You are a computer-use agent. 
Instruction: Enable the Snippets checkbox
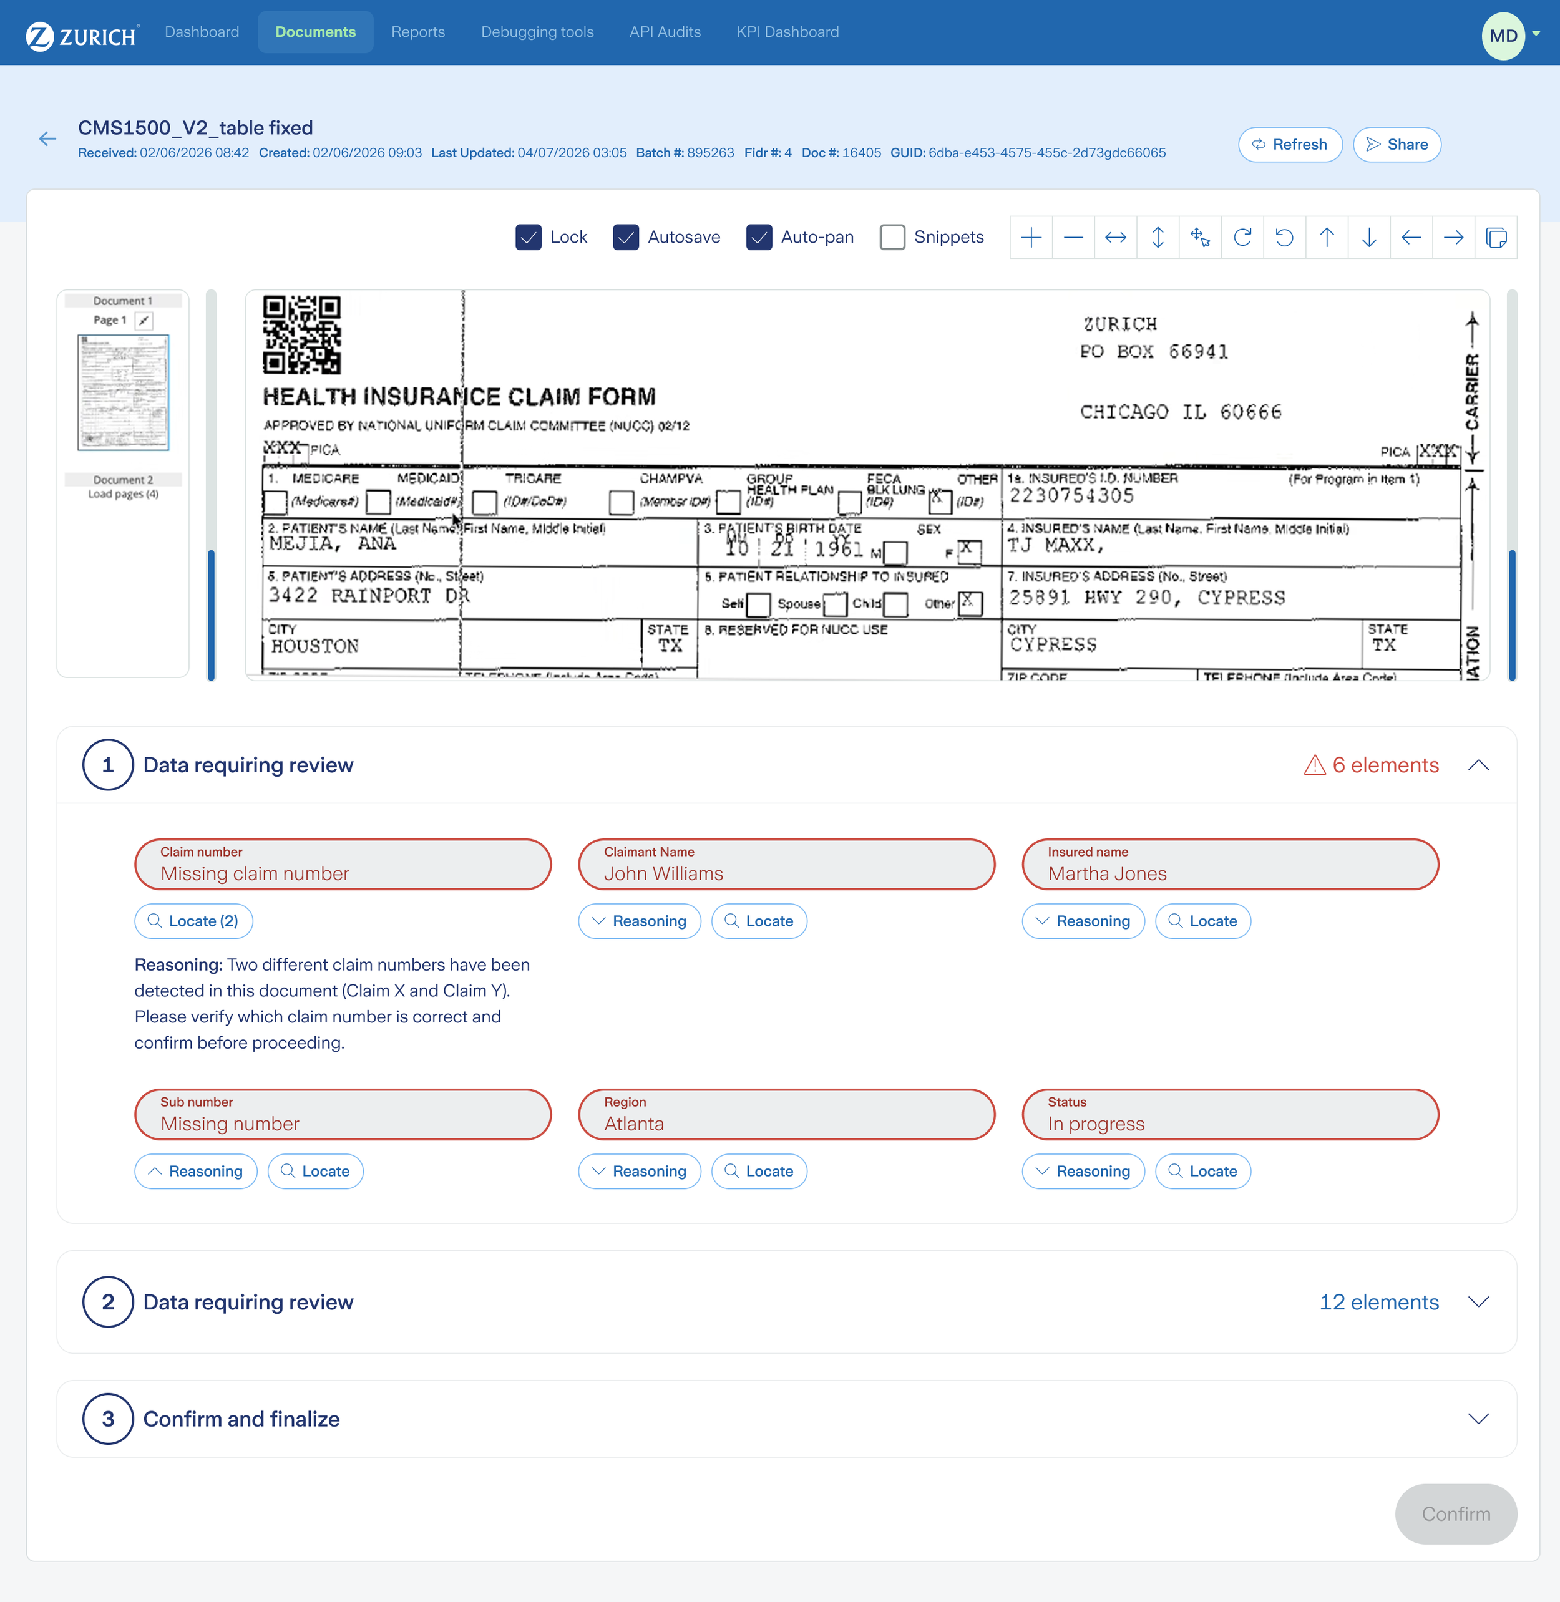[x=892, y=238]
